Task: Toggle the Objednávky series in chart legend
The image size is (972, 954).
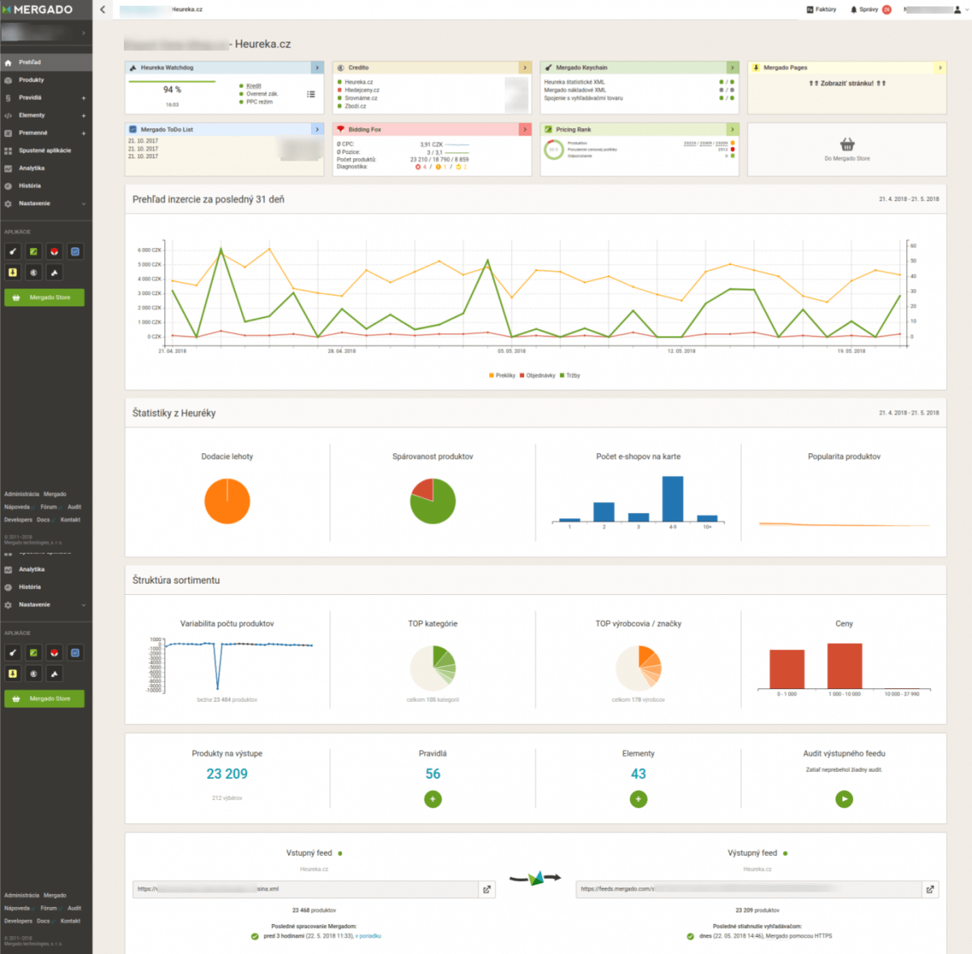Action: (x=537, y=375)
